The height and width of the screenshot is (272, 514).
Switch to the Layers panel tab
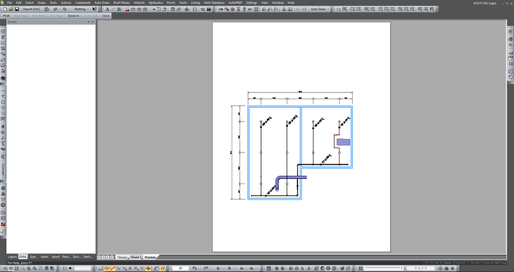pos(12,257)
